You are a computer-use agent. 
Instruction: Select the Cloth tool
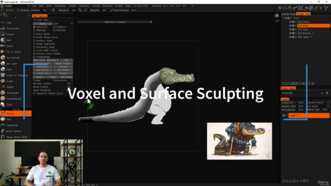pyautogui.click(x=9, y=104)
